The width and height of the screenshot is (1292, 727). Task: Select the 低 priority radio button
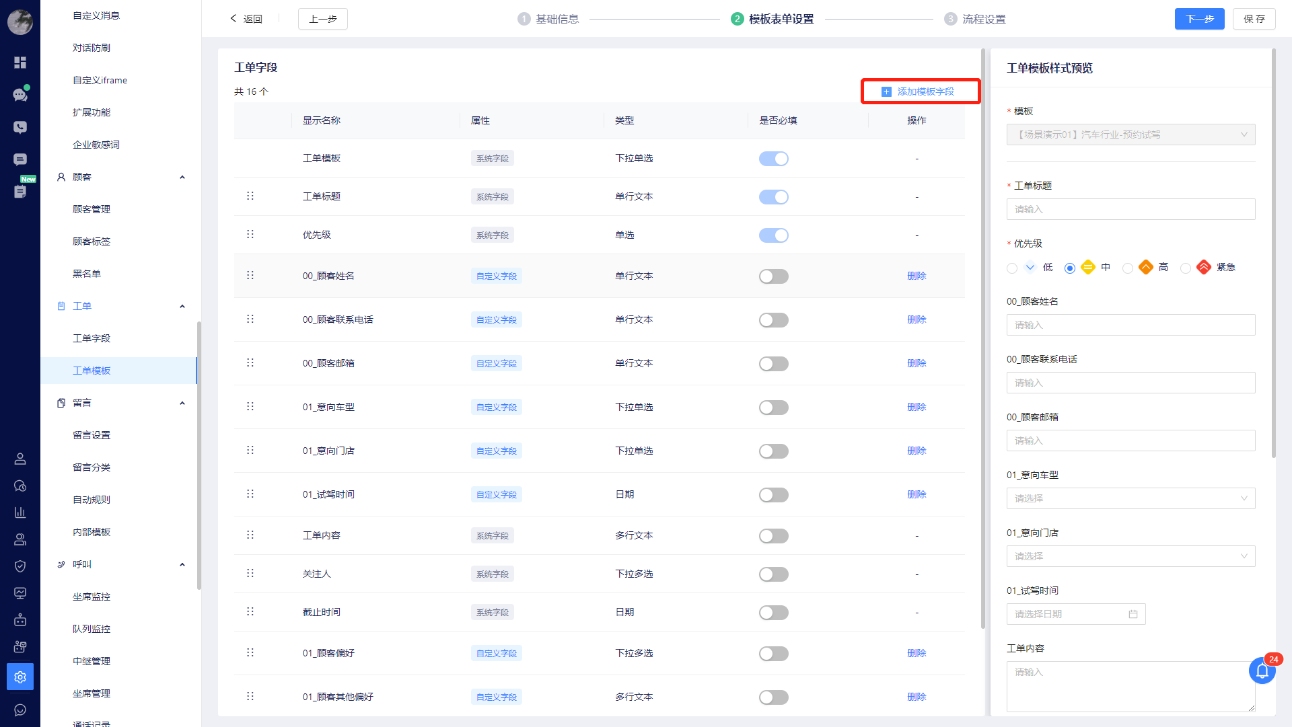click(1012, 268)
